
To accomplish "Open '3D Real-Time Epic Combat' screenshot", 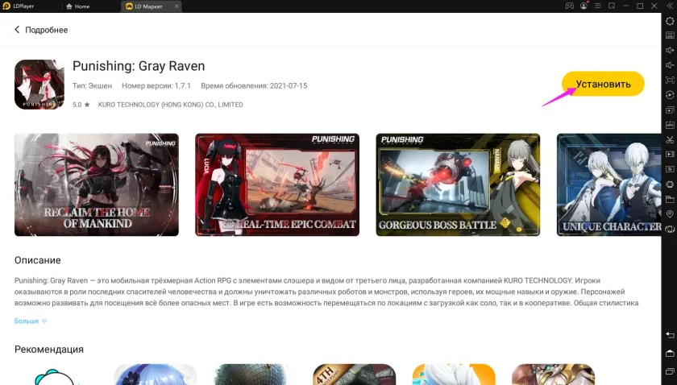I will click(x=277, y=184).
